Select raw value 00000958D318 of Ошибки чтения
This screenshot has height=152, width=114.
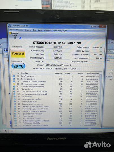(92, 77)
